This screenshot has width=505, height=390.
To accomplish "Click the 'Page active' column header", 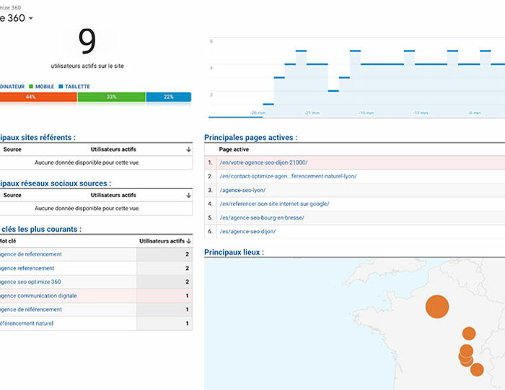I will coord(234,149).
